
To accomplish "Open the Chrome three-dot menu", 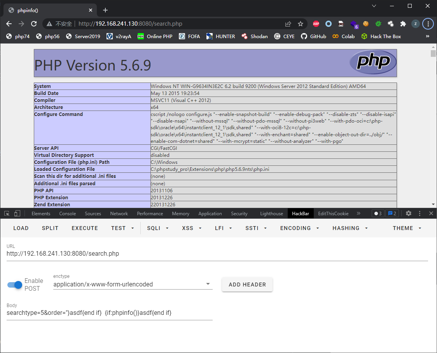I will pyautogui.click(x=428, y=24).
